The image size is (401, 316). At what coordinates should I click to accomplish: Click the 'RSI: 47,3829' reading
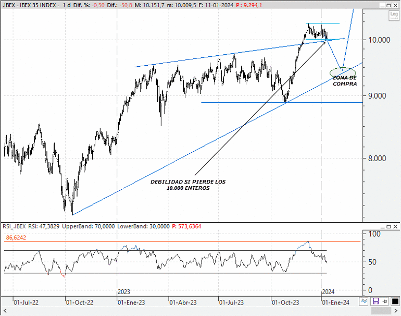pyautogui.click(x=44, y=226)
